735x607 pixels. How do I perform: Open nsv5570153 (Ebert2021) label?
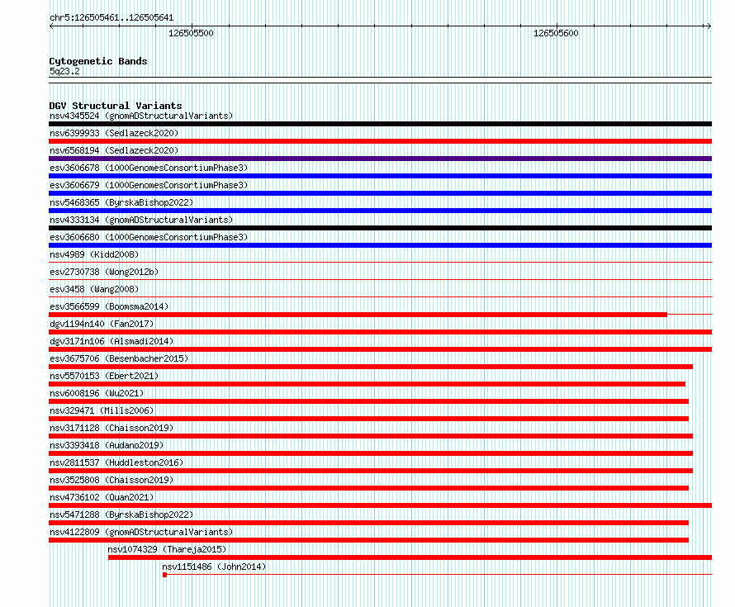pyautogui.click(x=104, y=376)
